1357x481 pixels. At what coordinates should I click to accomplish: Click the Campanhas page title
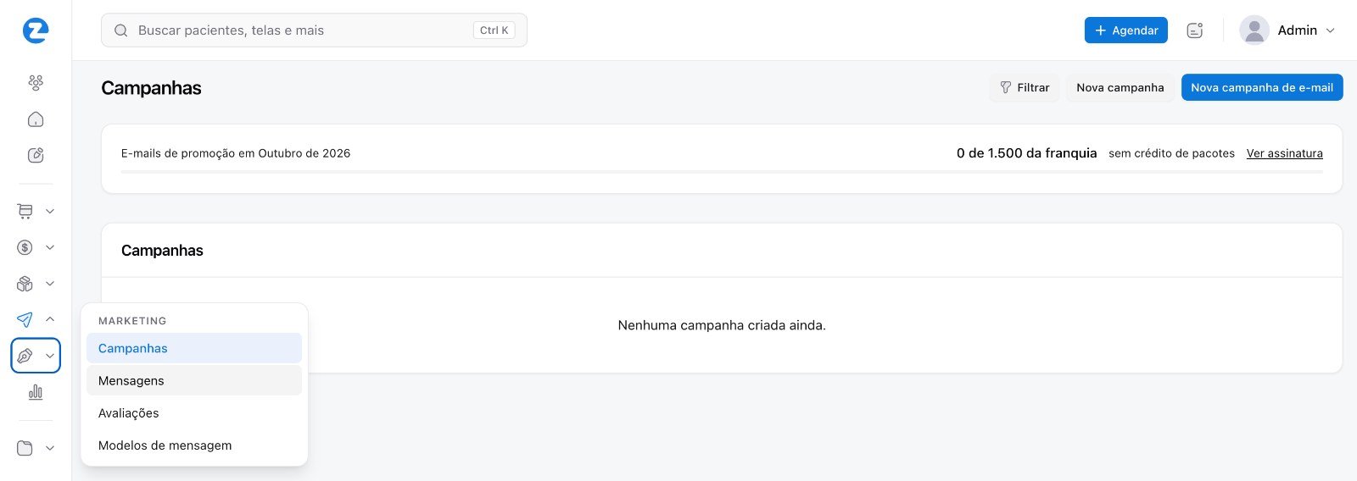pyautogui.click(x=151, y=88)
